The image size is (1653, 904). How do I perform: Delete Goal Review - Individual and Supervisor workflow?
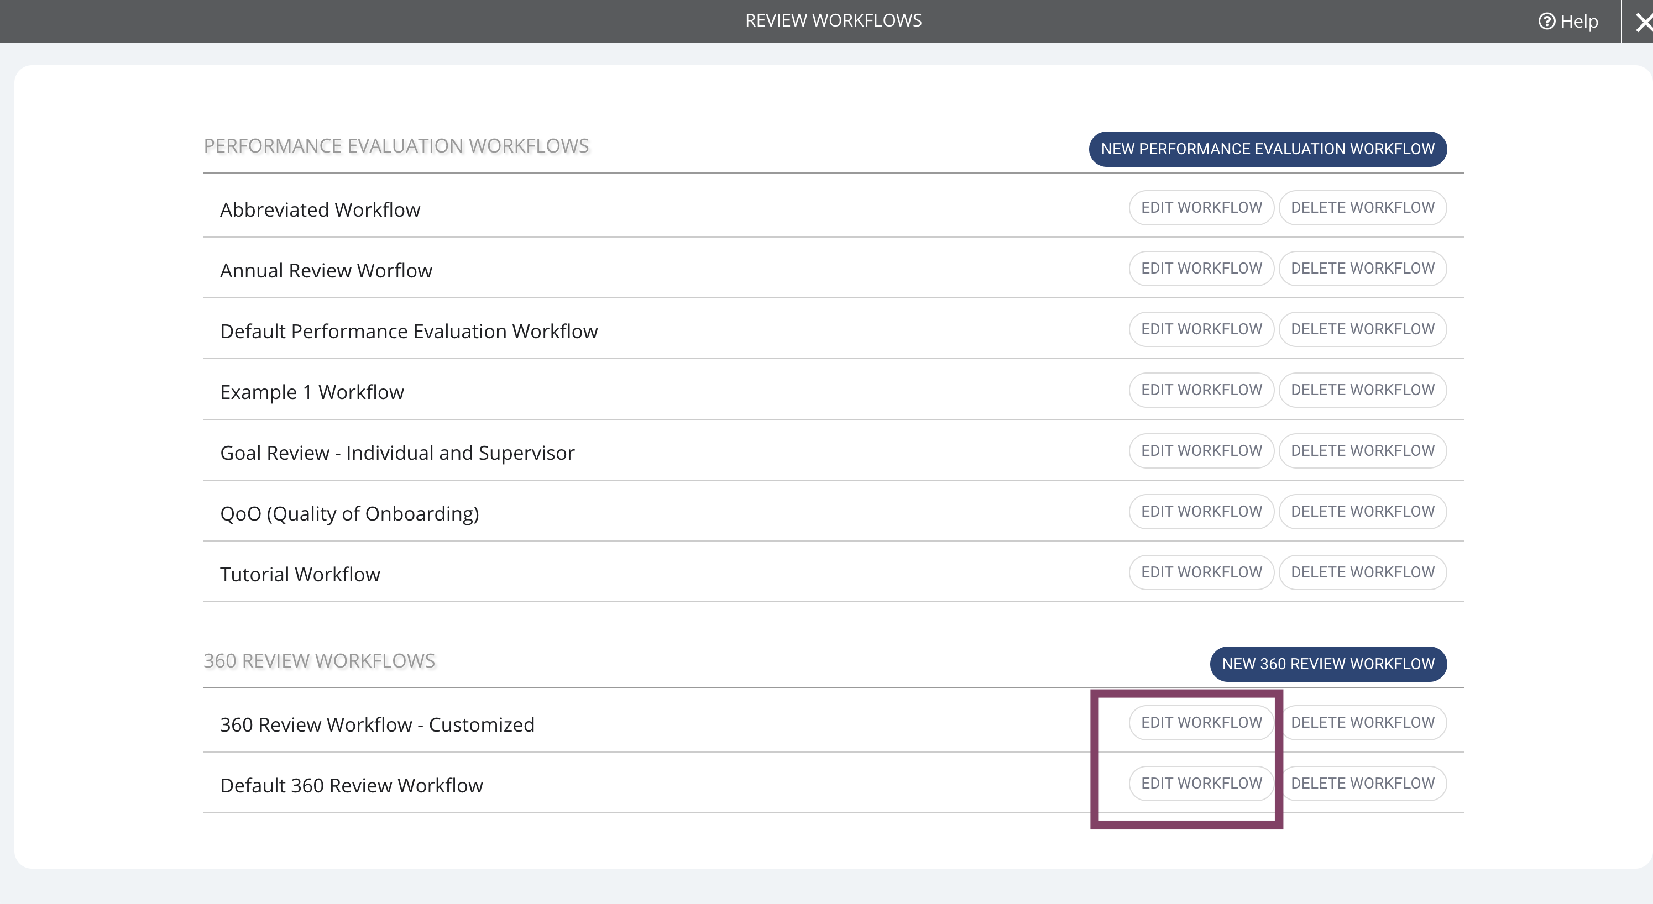pyautogui.click(x=1362, y=450)
